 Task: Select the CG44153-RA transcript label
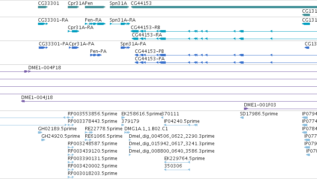[x=147, y=35]
